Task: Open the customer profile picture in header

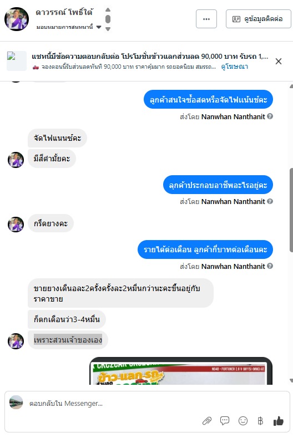Action: [17, 19]
